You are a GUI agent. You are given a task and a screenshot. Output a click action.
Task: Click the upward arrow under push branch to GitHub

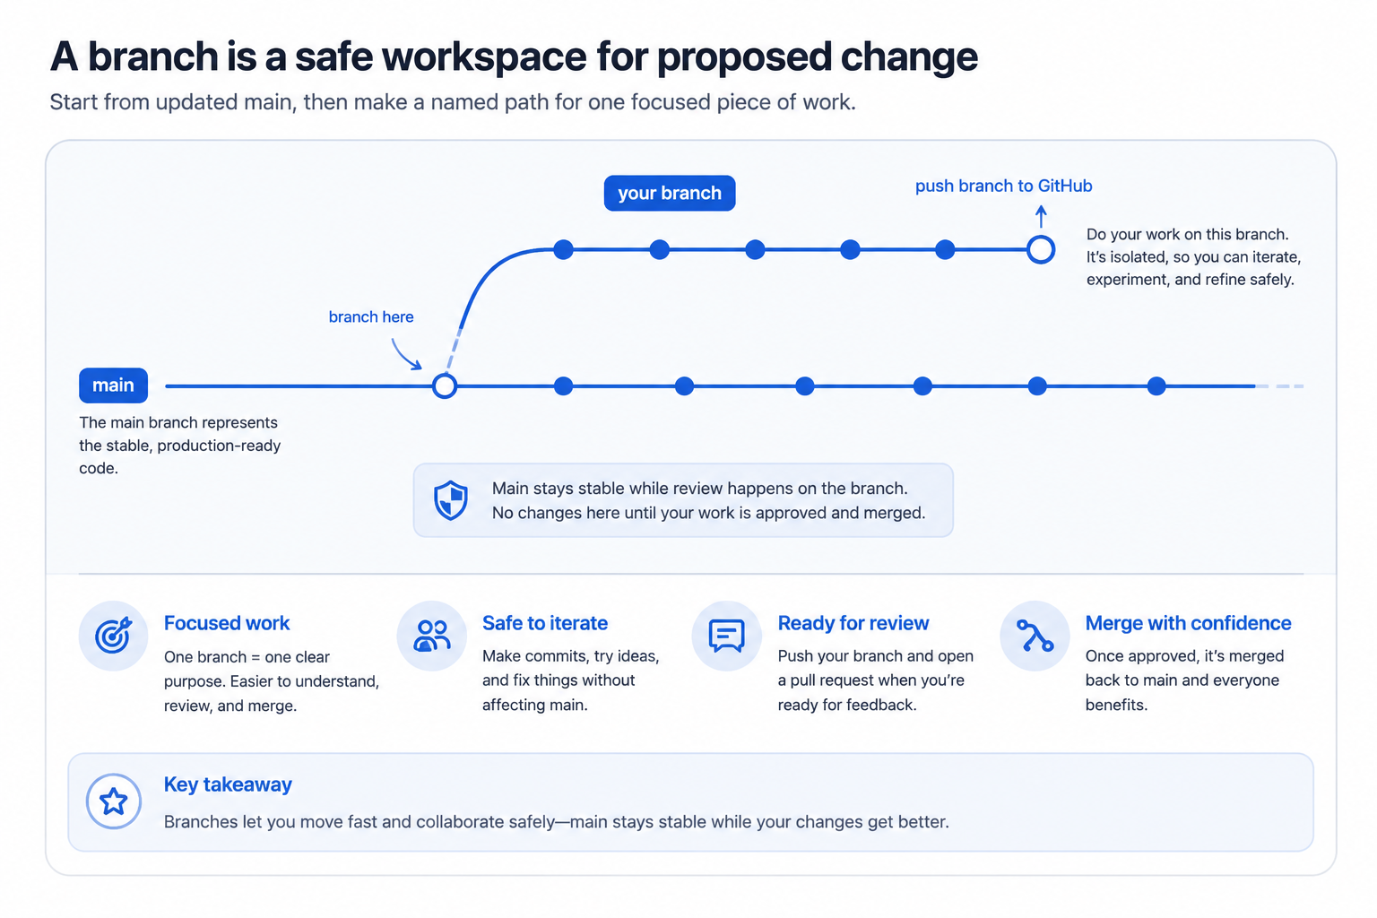[x=1041, y=216]
